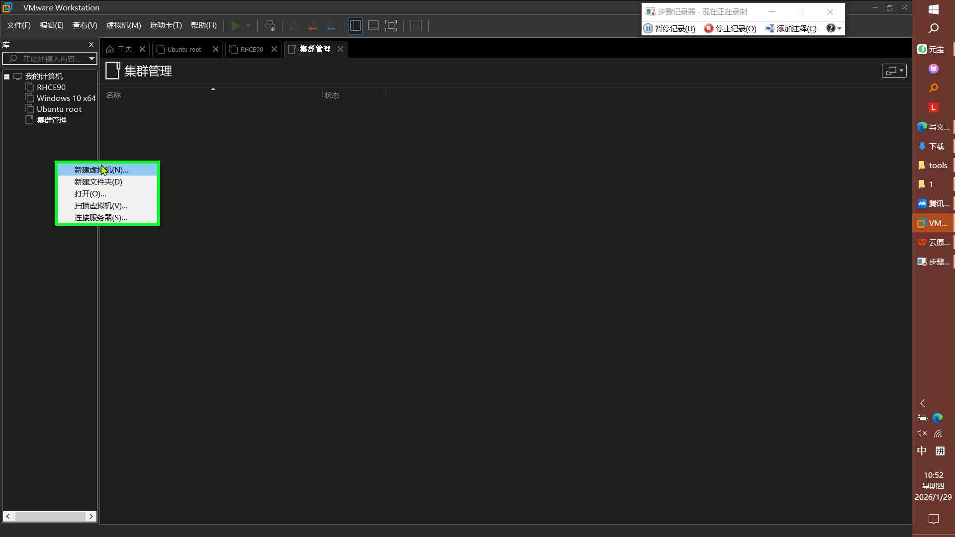Click 连接服务器(S) menu entry
Image resolution: width=955 pixels, height=537 pixels.
tap(100, 217)
